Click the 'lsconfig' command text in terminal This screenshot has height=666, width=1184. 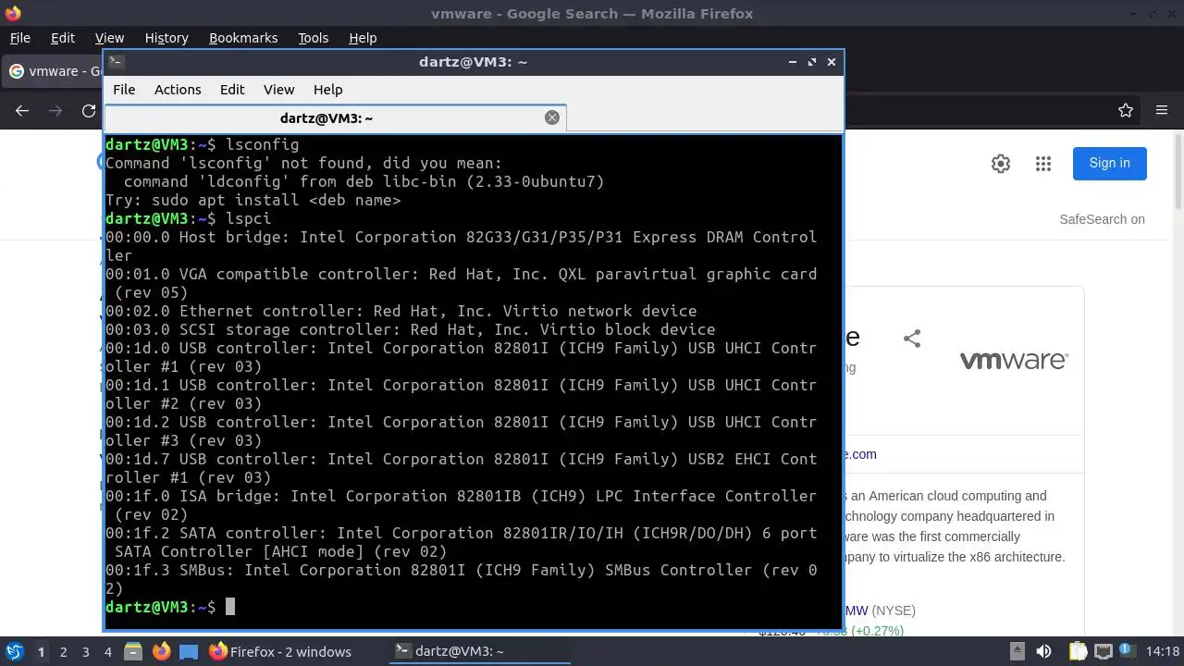click(x=262, y=144)
